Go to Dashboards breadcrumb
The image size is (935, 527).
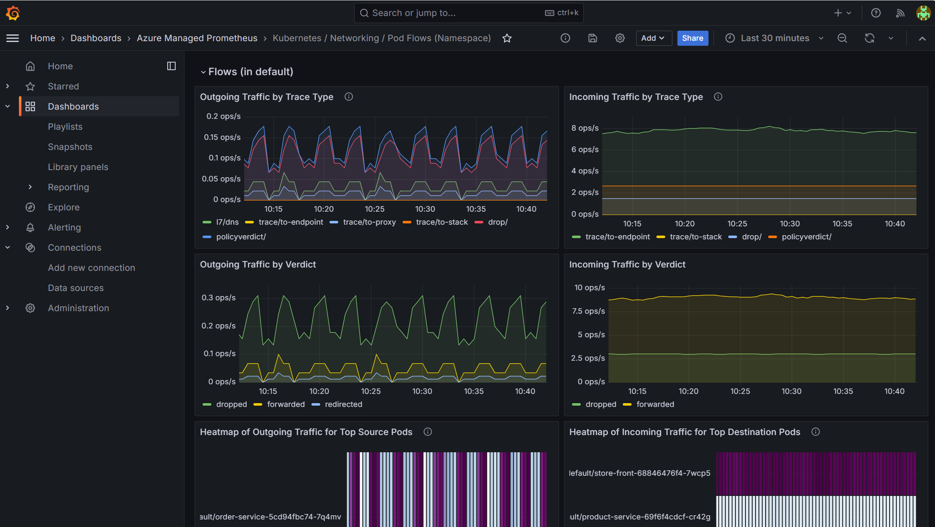point(96,38)
